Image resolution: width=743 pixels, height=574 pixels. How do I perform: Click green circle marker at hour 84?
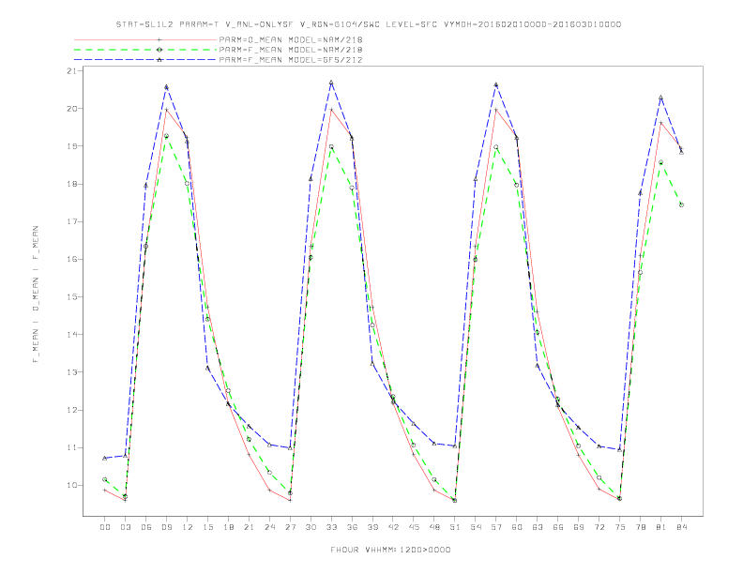(681, 205)
